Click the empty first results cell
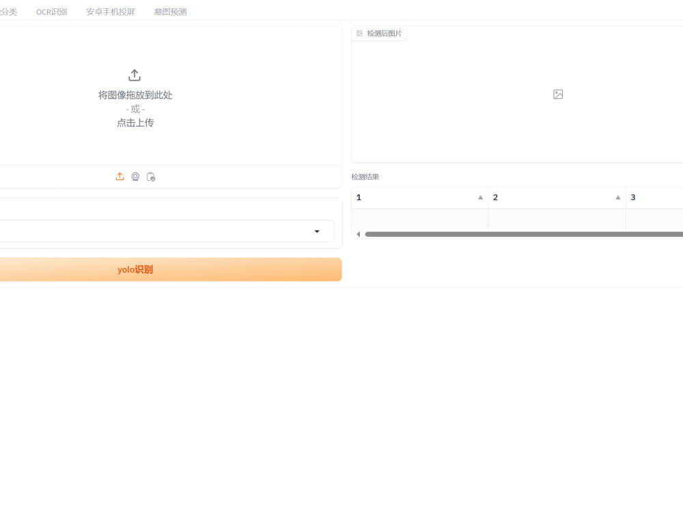683x512 pixels. (x=420, y=218)
